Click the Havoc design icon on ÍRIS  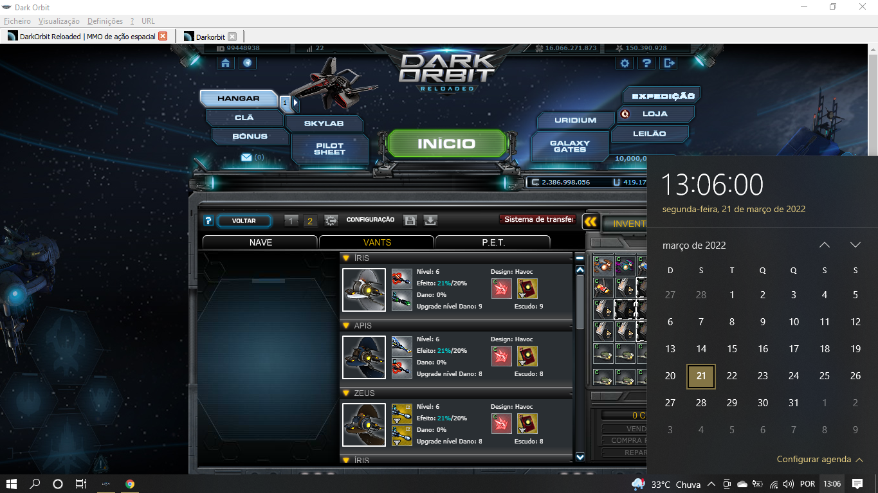coord(502,289)
